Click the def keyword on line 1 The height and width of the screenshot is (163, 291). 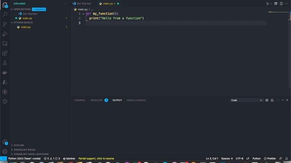pos(88,14)
